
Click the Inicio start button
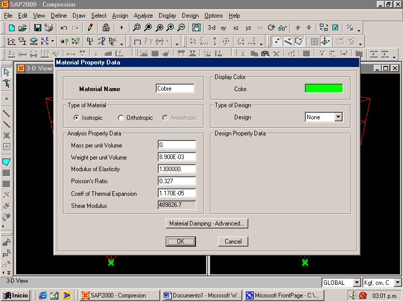[16, 295]
